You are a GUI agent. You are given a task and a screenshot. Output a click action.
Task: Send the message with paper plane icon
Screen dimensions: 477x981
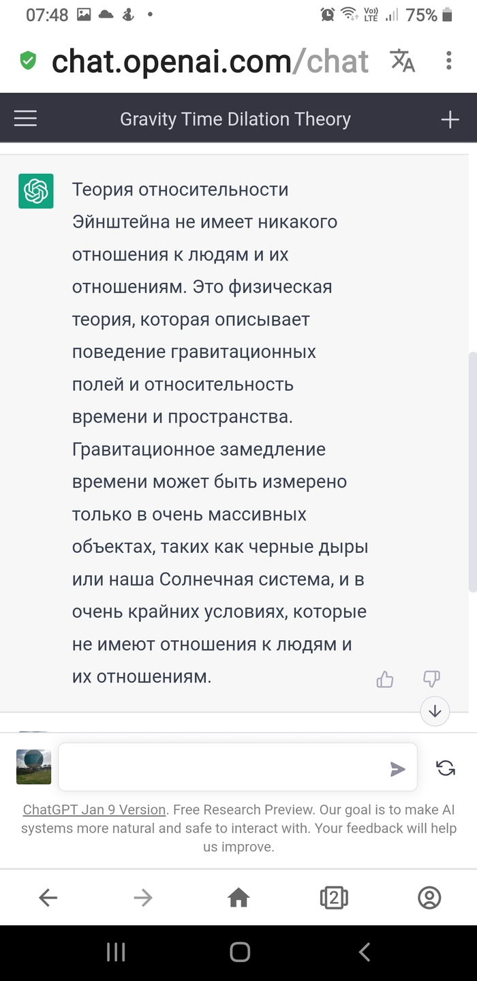pos(397,769)
